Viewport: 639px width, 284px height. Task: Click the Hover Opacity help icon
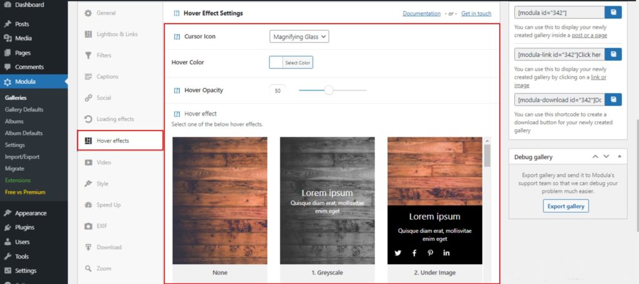[177, 91]
